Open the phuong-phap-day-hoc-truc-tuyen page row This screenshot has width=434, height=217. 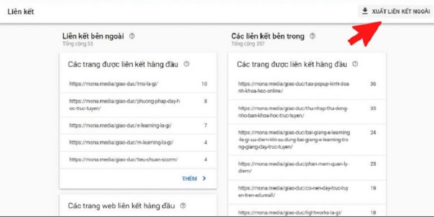(138, 105)
